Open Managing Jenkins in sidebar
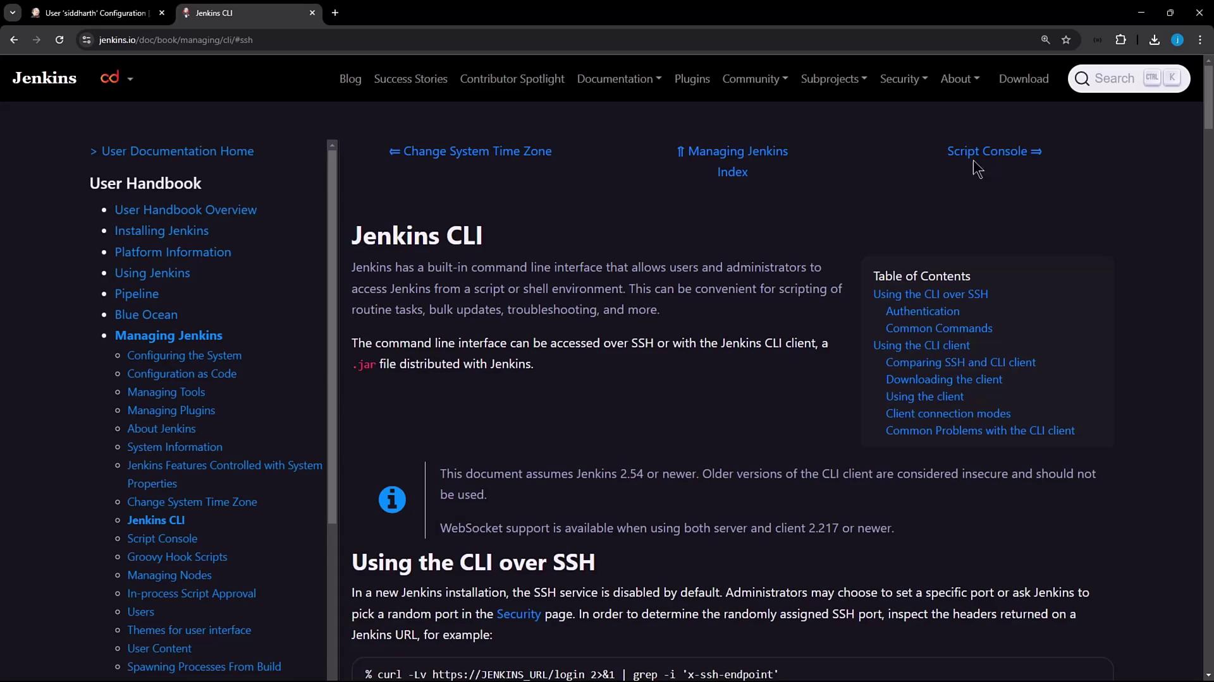The width and height of the screenshot is (1214, 682). [x=168, y=335]
